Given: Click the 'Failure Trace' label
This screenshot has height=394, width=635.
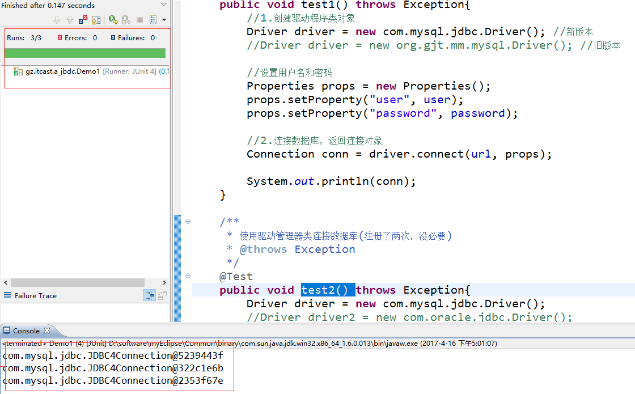Looking at the screenshot, I should [36, 295].
